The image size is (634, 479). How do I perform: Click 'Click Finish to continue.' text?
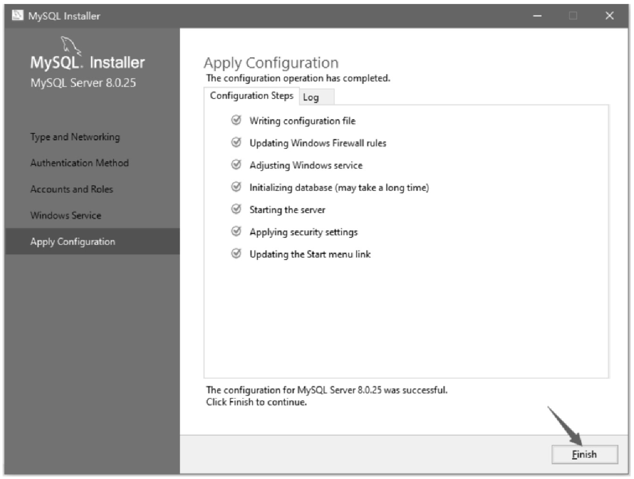pos(256,402)
